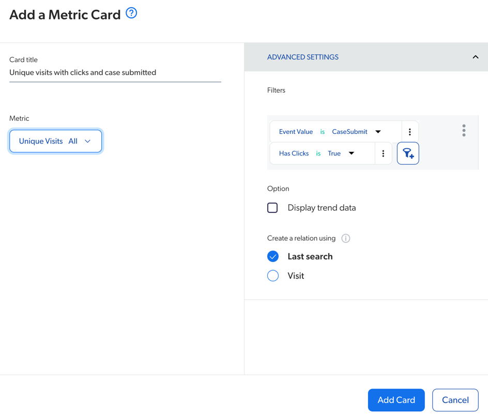Click the info icon next to Create a relation using
488x416 pixels.
345,238
